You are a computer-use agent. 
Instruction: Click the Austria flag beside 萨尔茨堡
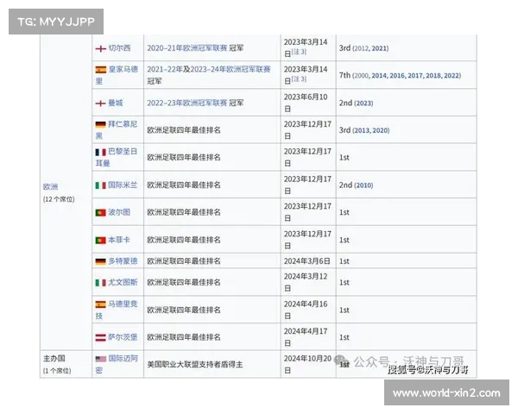click(100, 337)
